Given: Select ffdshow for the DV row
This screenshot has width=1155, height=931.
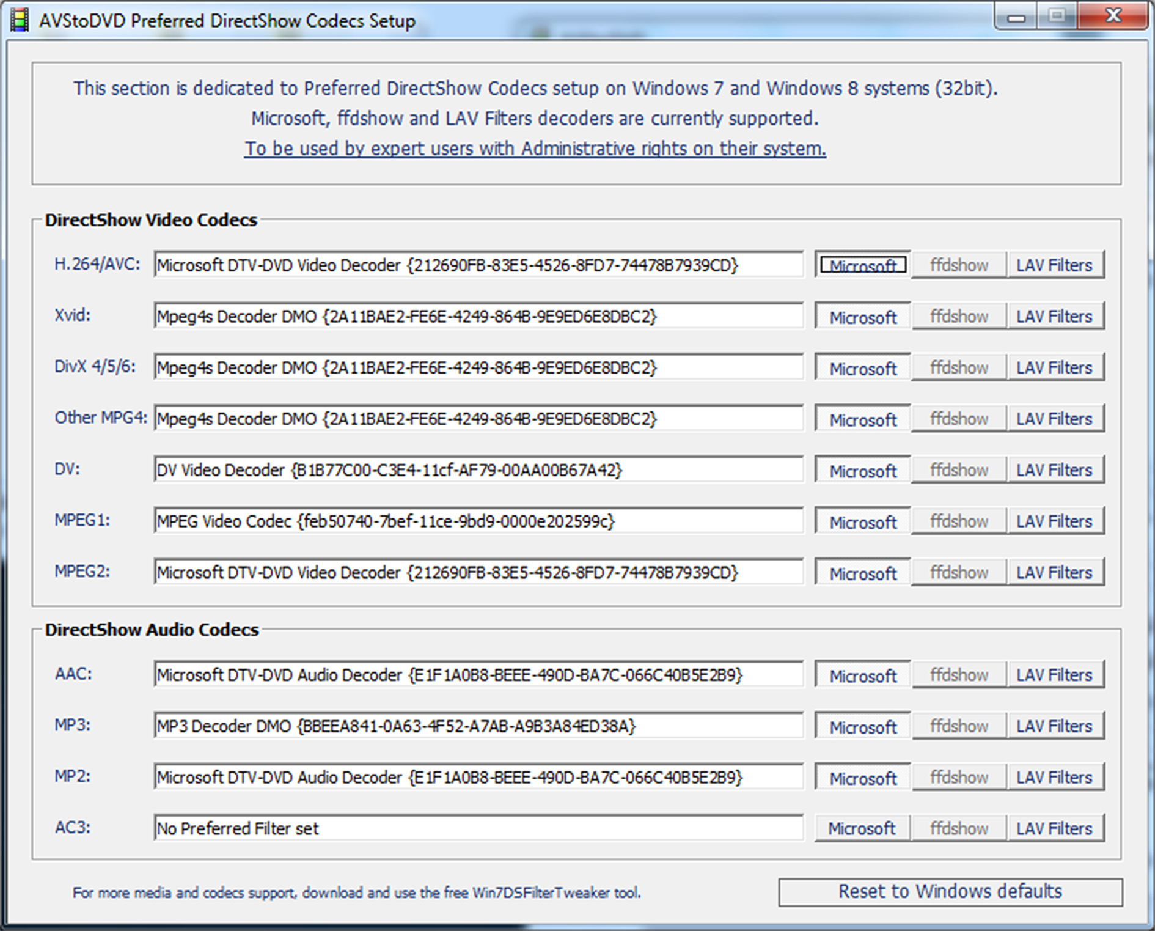Looking at the screenshot, I should point(959,470).
